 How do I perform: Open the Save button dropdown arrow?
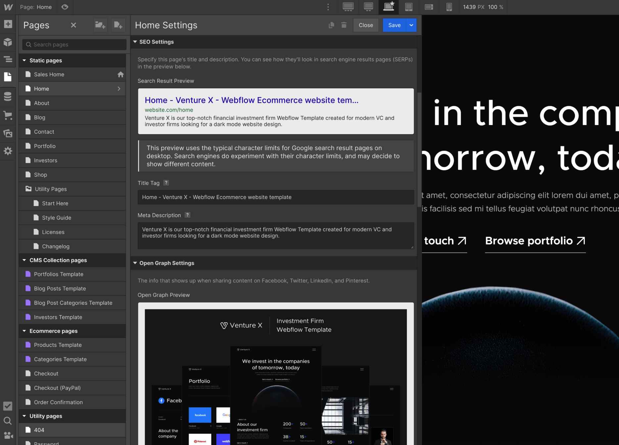[x=411, y=25]
